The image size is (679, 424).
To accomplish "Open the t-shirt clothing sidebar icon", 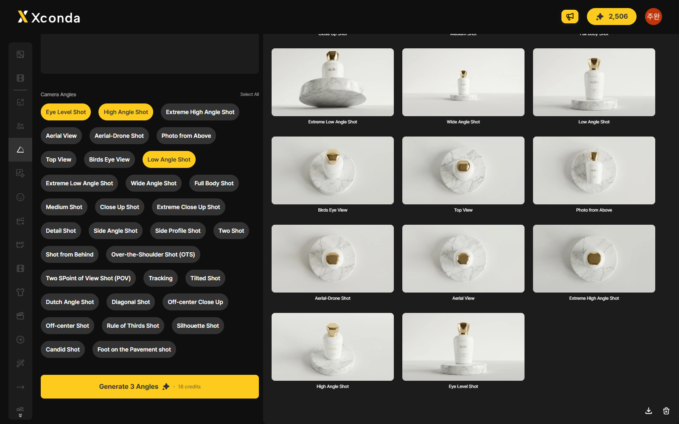I will coord(20,292).
